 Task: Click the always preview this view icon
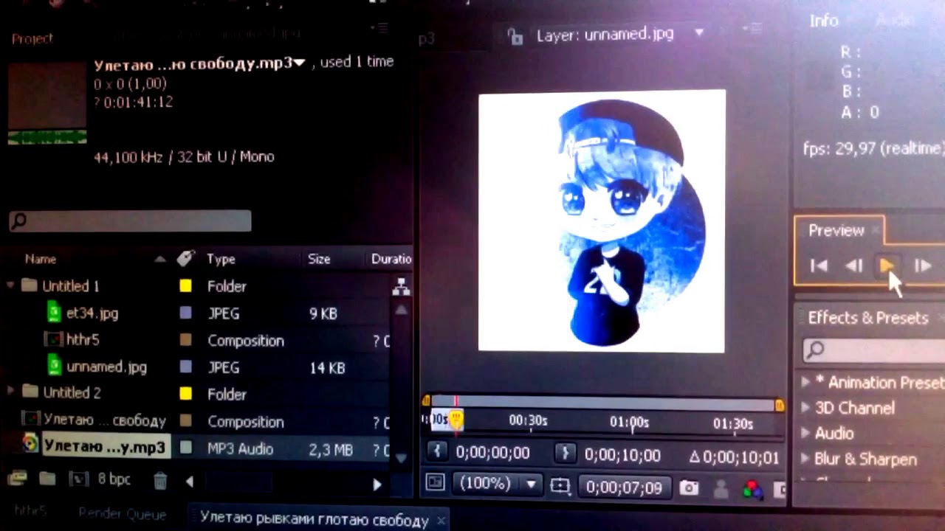(x=436, y=483)
